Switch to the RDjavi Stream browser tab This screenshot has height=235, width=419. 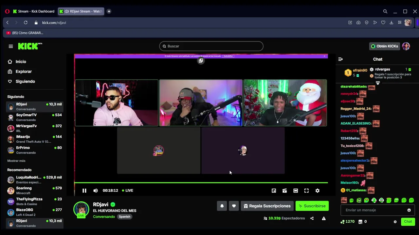point(81,11)
